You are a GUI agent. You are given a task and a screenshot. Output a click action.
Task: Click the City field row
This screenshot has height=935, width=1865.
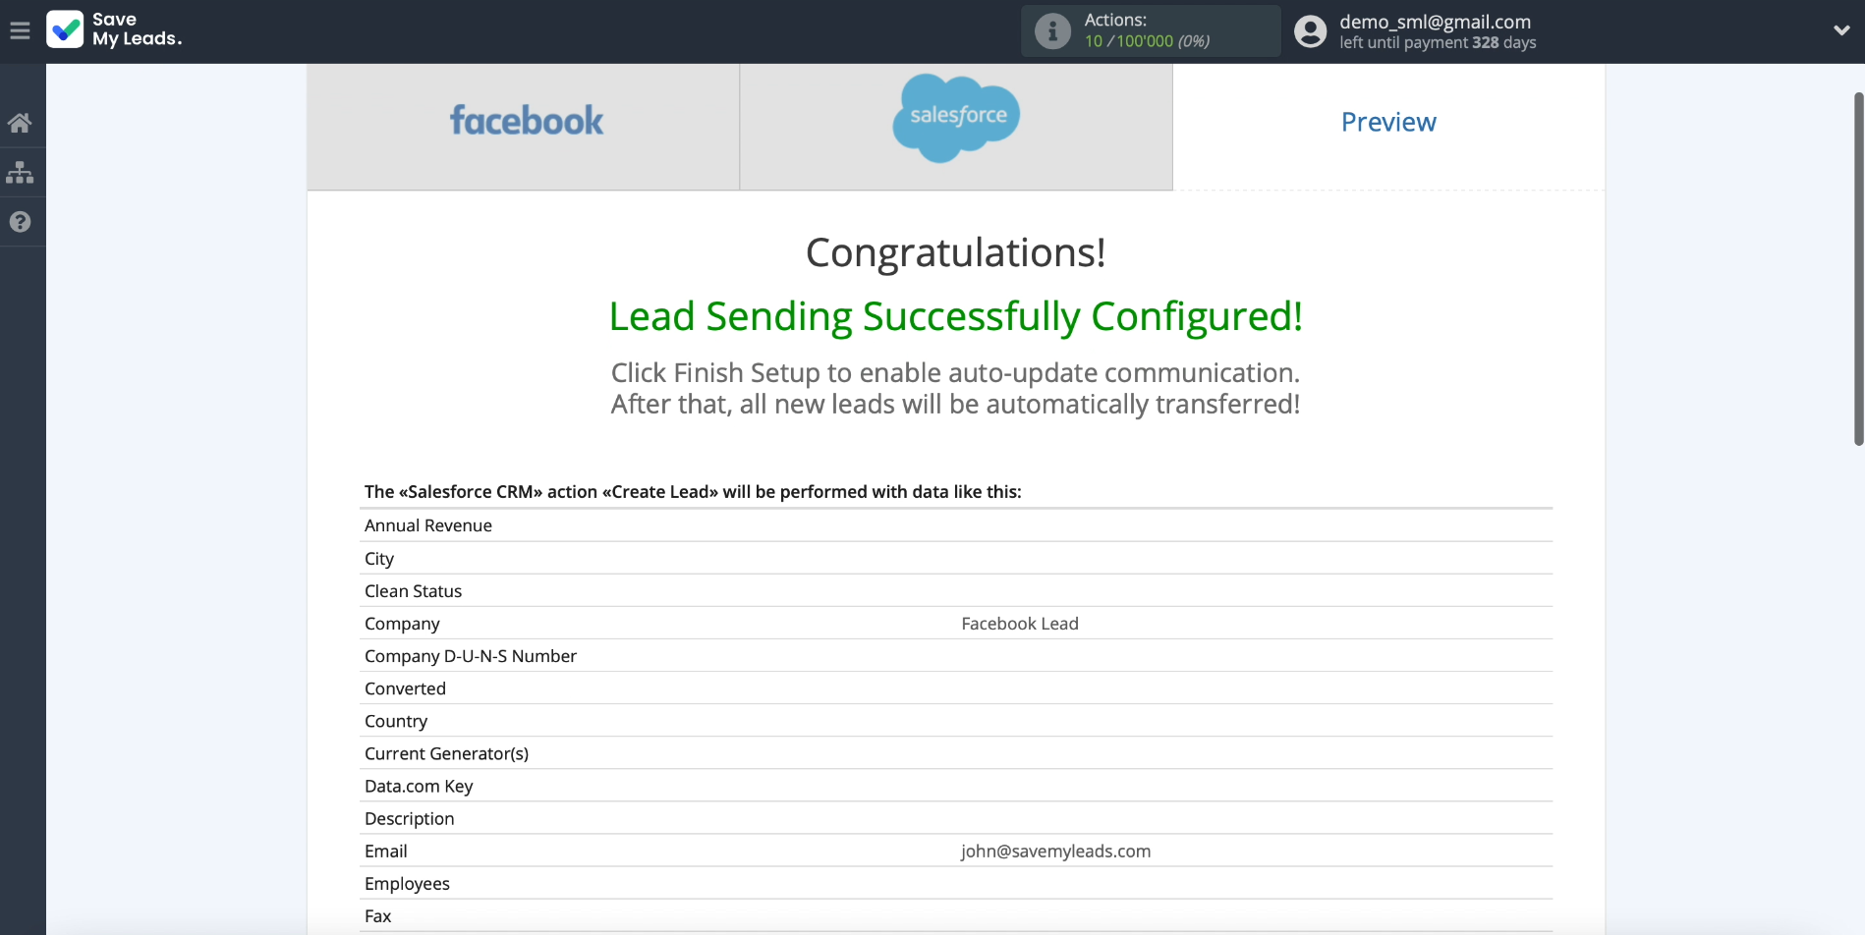coord(956,558)
